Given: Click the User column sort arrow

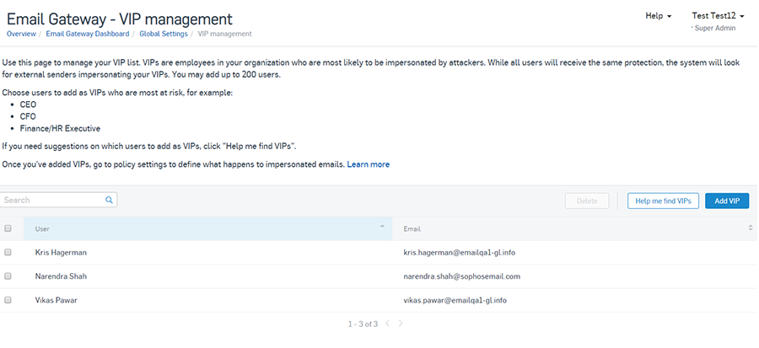Looking at the screenshot, I should 382,228.
